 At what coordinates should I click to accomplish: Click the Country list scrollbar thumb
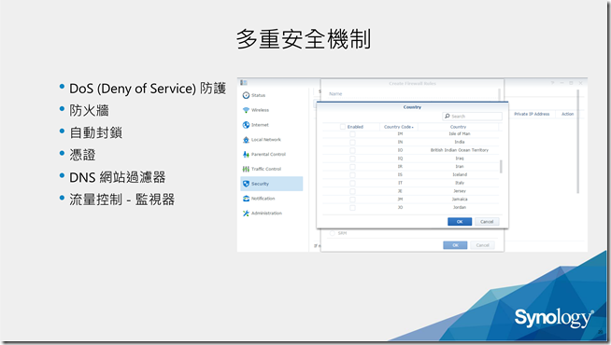pyautogui.click(x=501, y=167)
